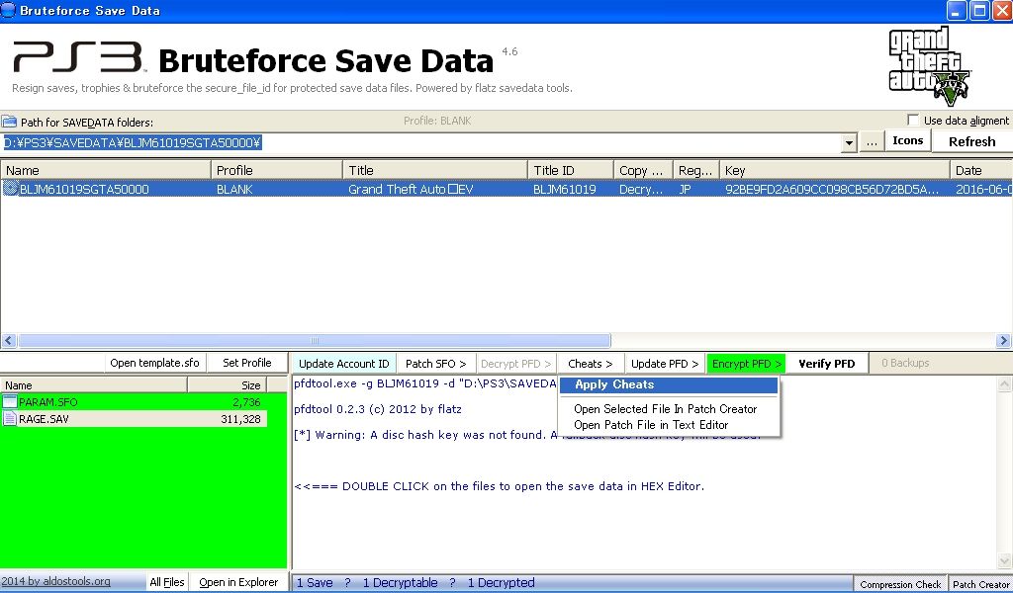Screen dimensions: 1013x593
Task: Open the greyed Decrypt PFD submenu
Action: 515,364
